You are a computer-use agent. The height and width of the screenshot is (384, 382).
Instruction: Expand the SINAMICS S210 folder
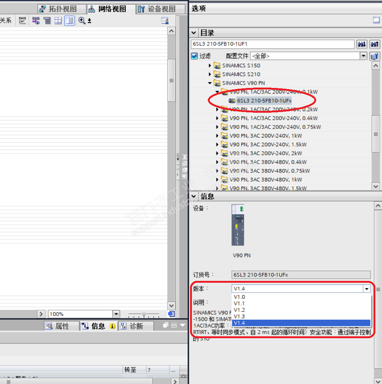pos(210,74)
